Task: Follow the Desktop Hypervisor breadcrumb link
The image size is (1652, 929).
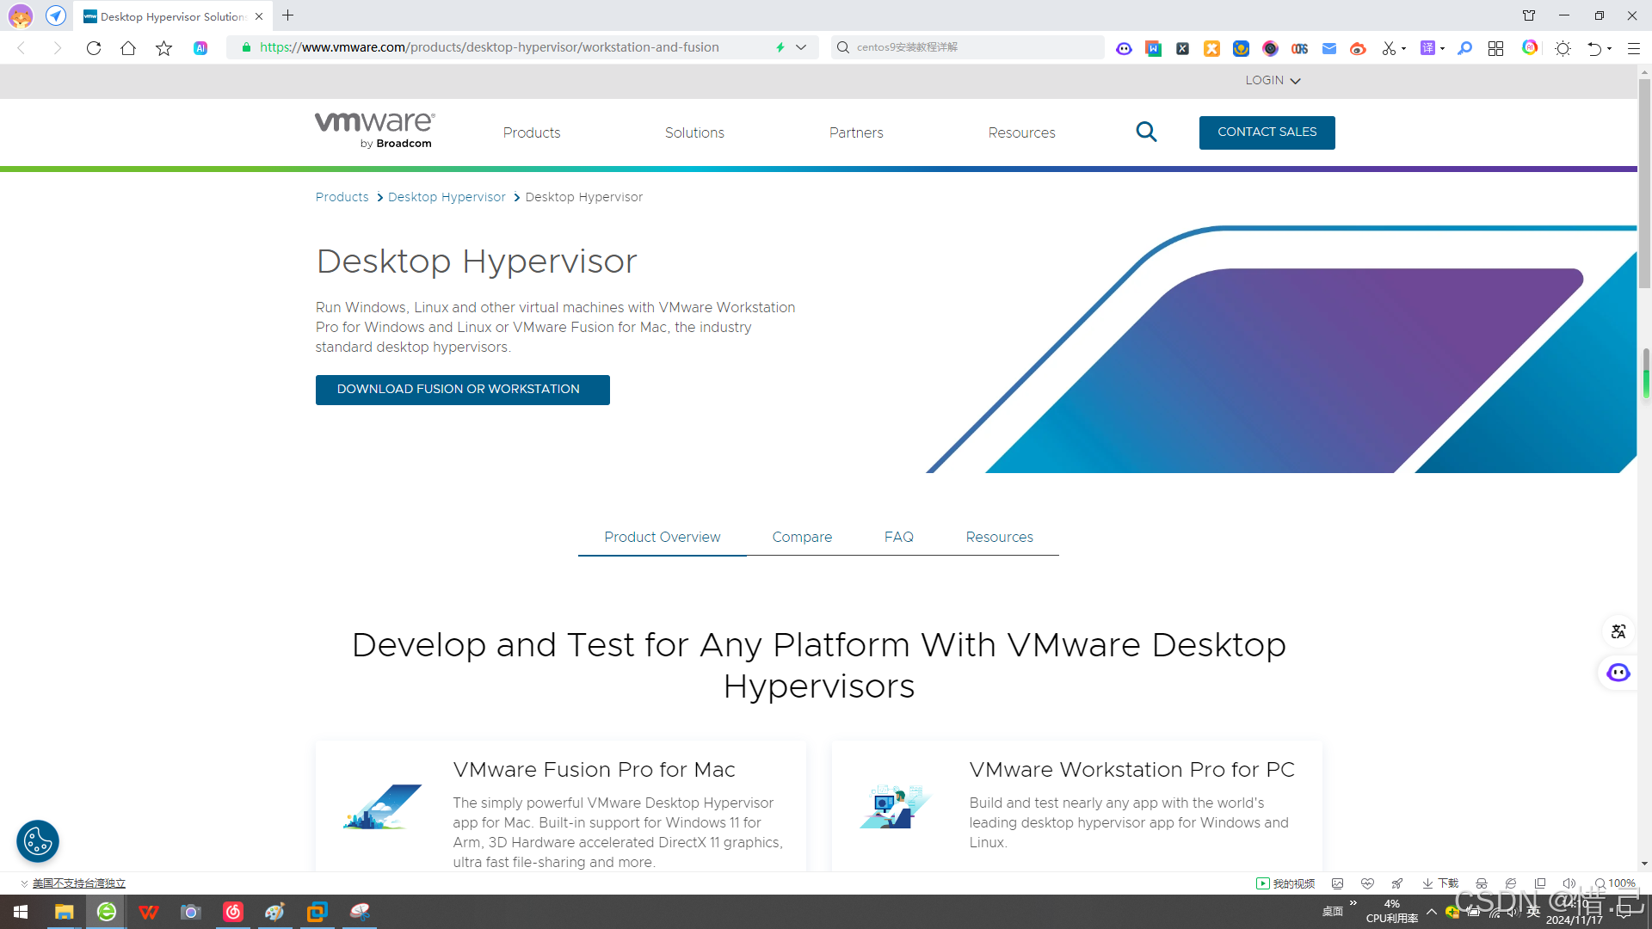Action: [447, 197]
